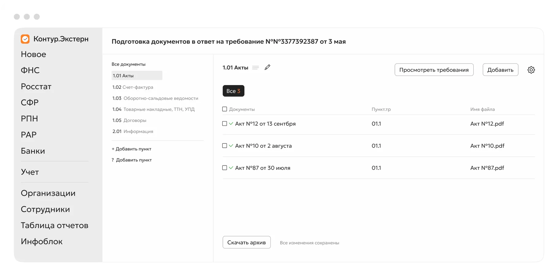The width and height of the screenshot is (558, 276).
Task: Toggle the select-all Документы checkbox
Action: click(224, 109)
